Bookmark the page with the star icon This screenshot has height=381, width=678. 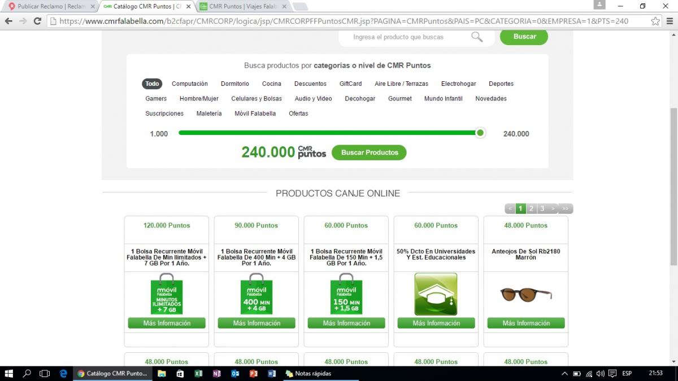click(655, 21)
